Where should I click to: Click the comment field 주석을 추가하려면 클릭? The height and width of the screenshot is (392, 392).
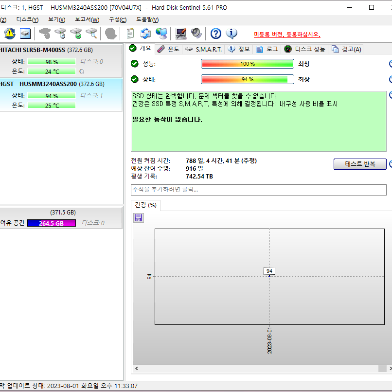coord(259,190)
